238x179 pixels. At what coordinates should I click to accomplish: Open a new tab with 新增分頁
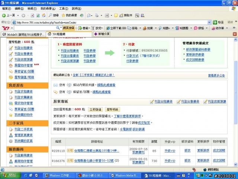[102, 34]
